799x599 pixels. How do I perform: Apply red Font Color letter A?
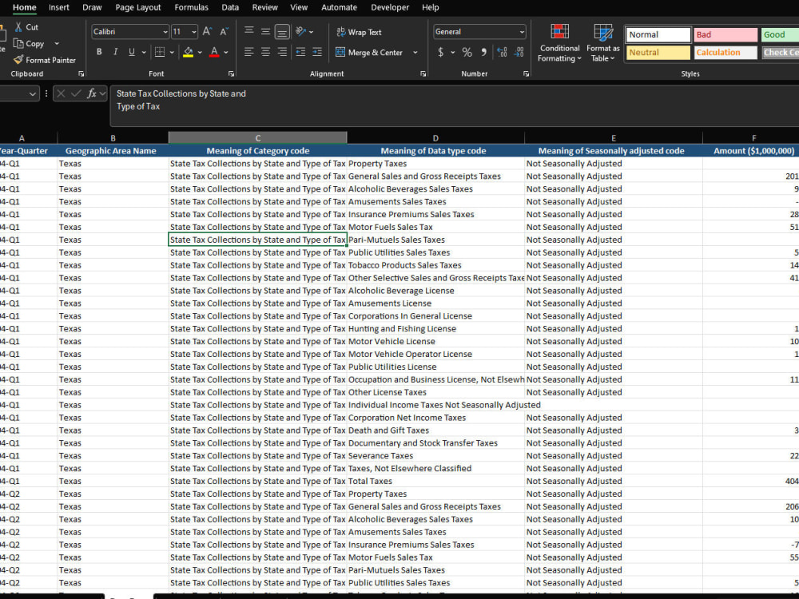click(214, 52)
